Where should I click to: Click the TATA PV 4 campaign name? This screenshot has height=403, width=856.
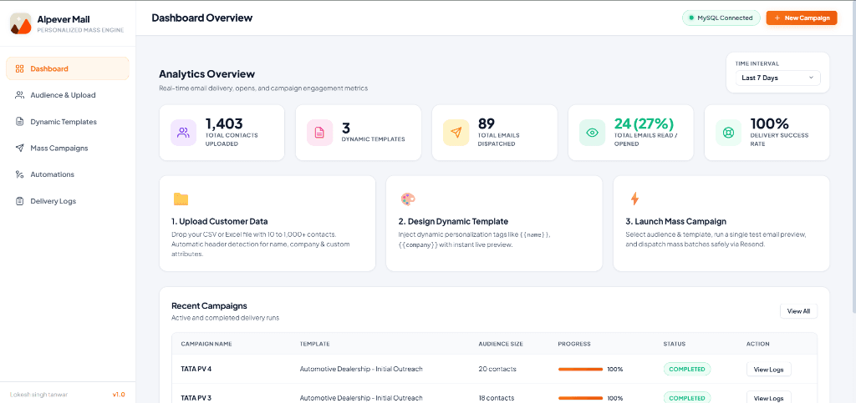point(196,370)
